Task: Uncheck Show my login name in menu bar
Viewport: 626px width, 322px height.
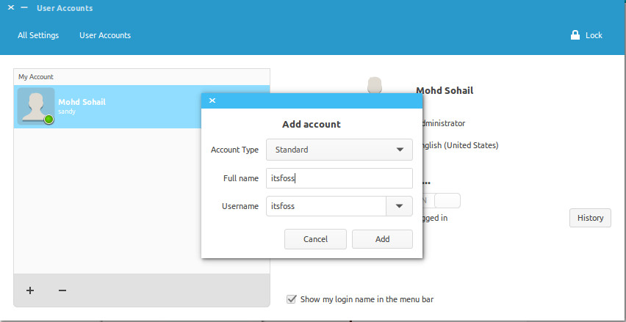Action: click(x=292, y=299)
